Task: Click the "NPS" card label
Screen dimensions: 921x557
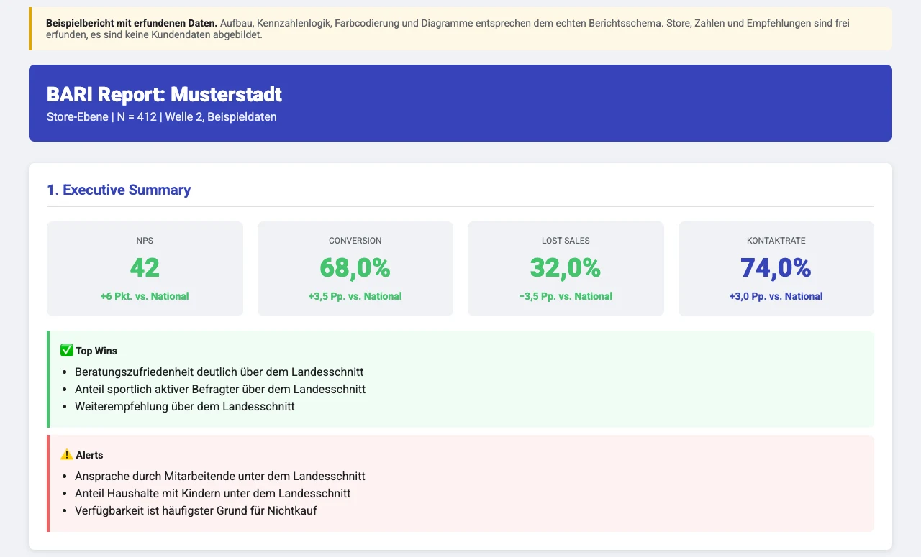Action: 145,241
